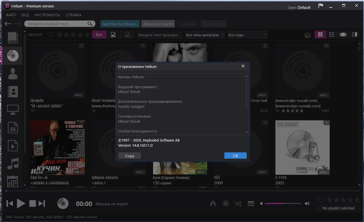Viewport: 364px width, 222px height.
Task: Click the stacked layers grouping icon
Action: click(x=308, y=35)
